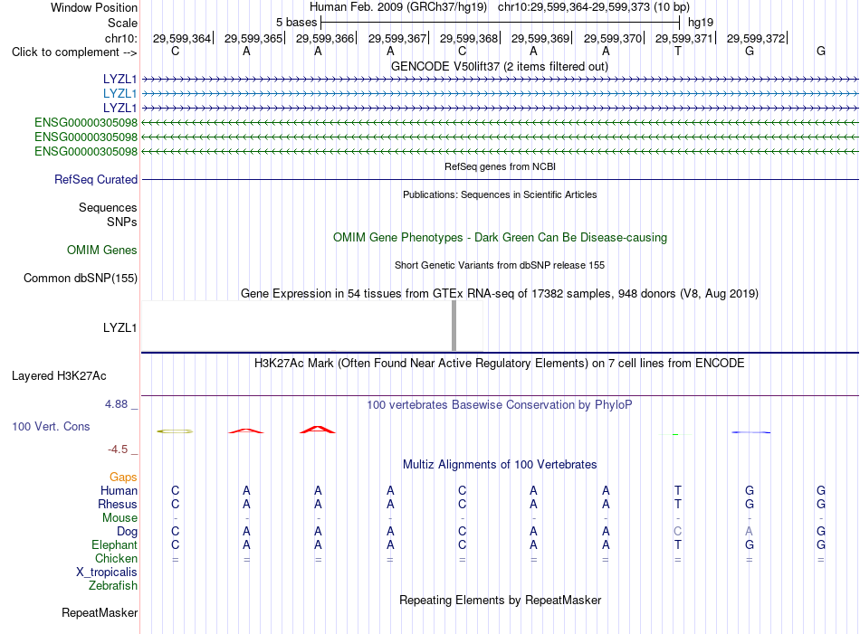Click the 100 Vert. Cons track label

coord(51,426)
